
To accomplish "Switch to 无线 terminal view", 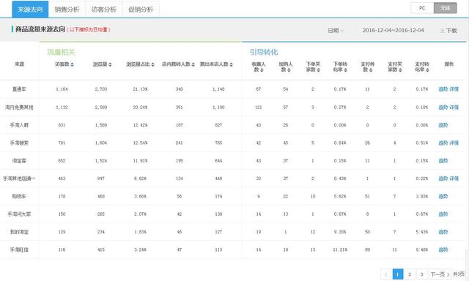I will (x=446, y=8).
